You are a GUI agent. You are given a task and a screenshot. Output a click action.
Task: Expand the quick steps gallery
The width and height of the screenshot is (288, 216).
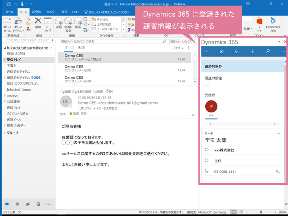[124, 29]
